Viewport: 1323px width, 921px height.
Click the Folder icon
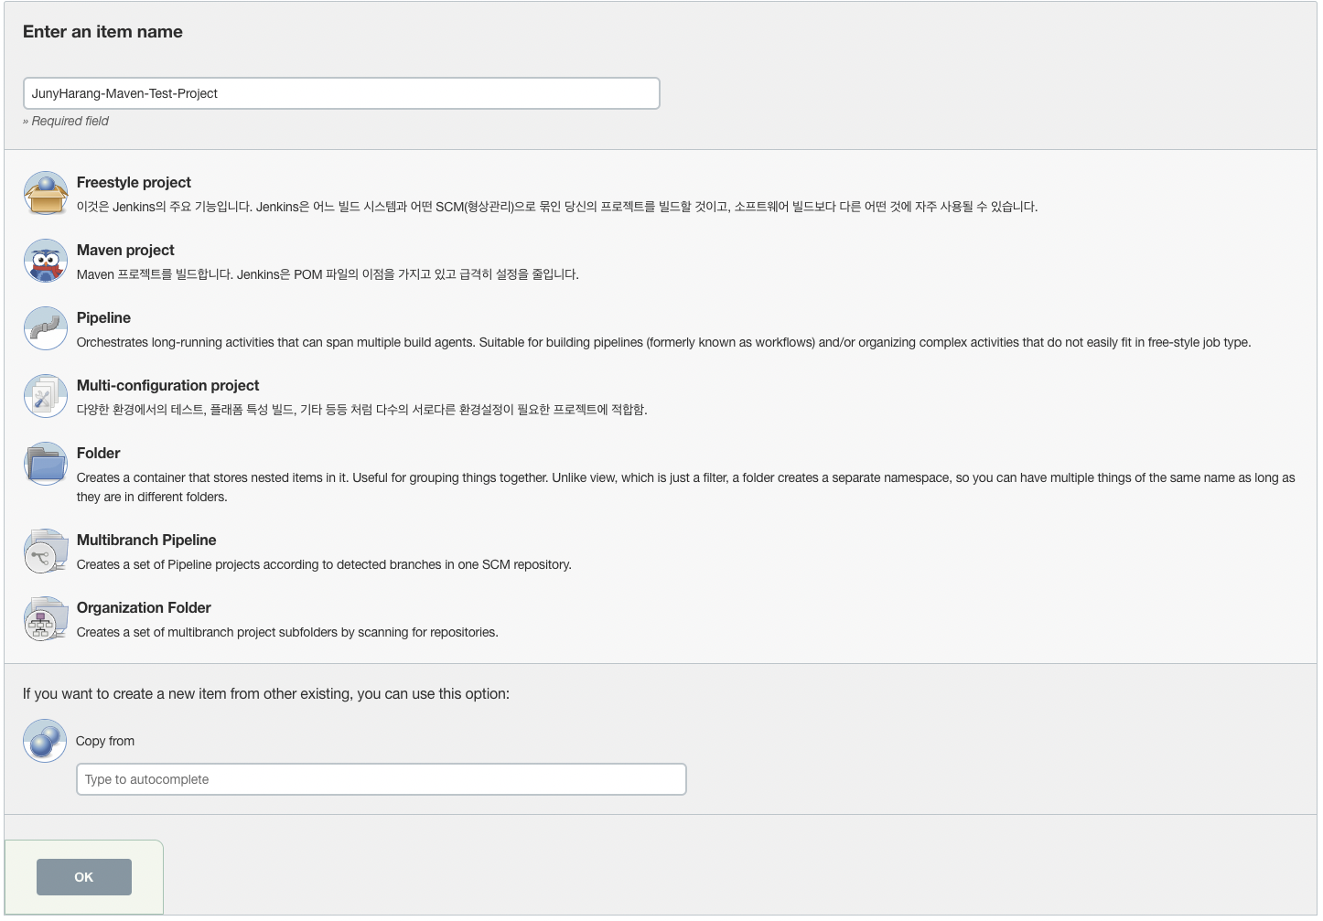[x=46, y=464]
